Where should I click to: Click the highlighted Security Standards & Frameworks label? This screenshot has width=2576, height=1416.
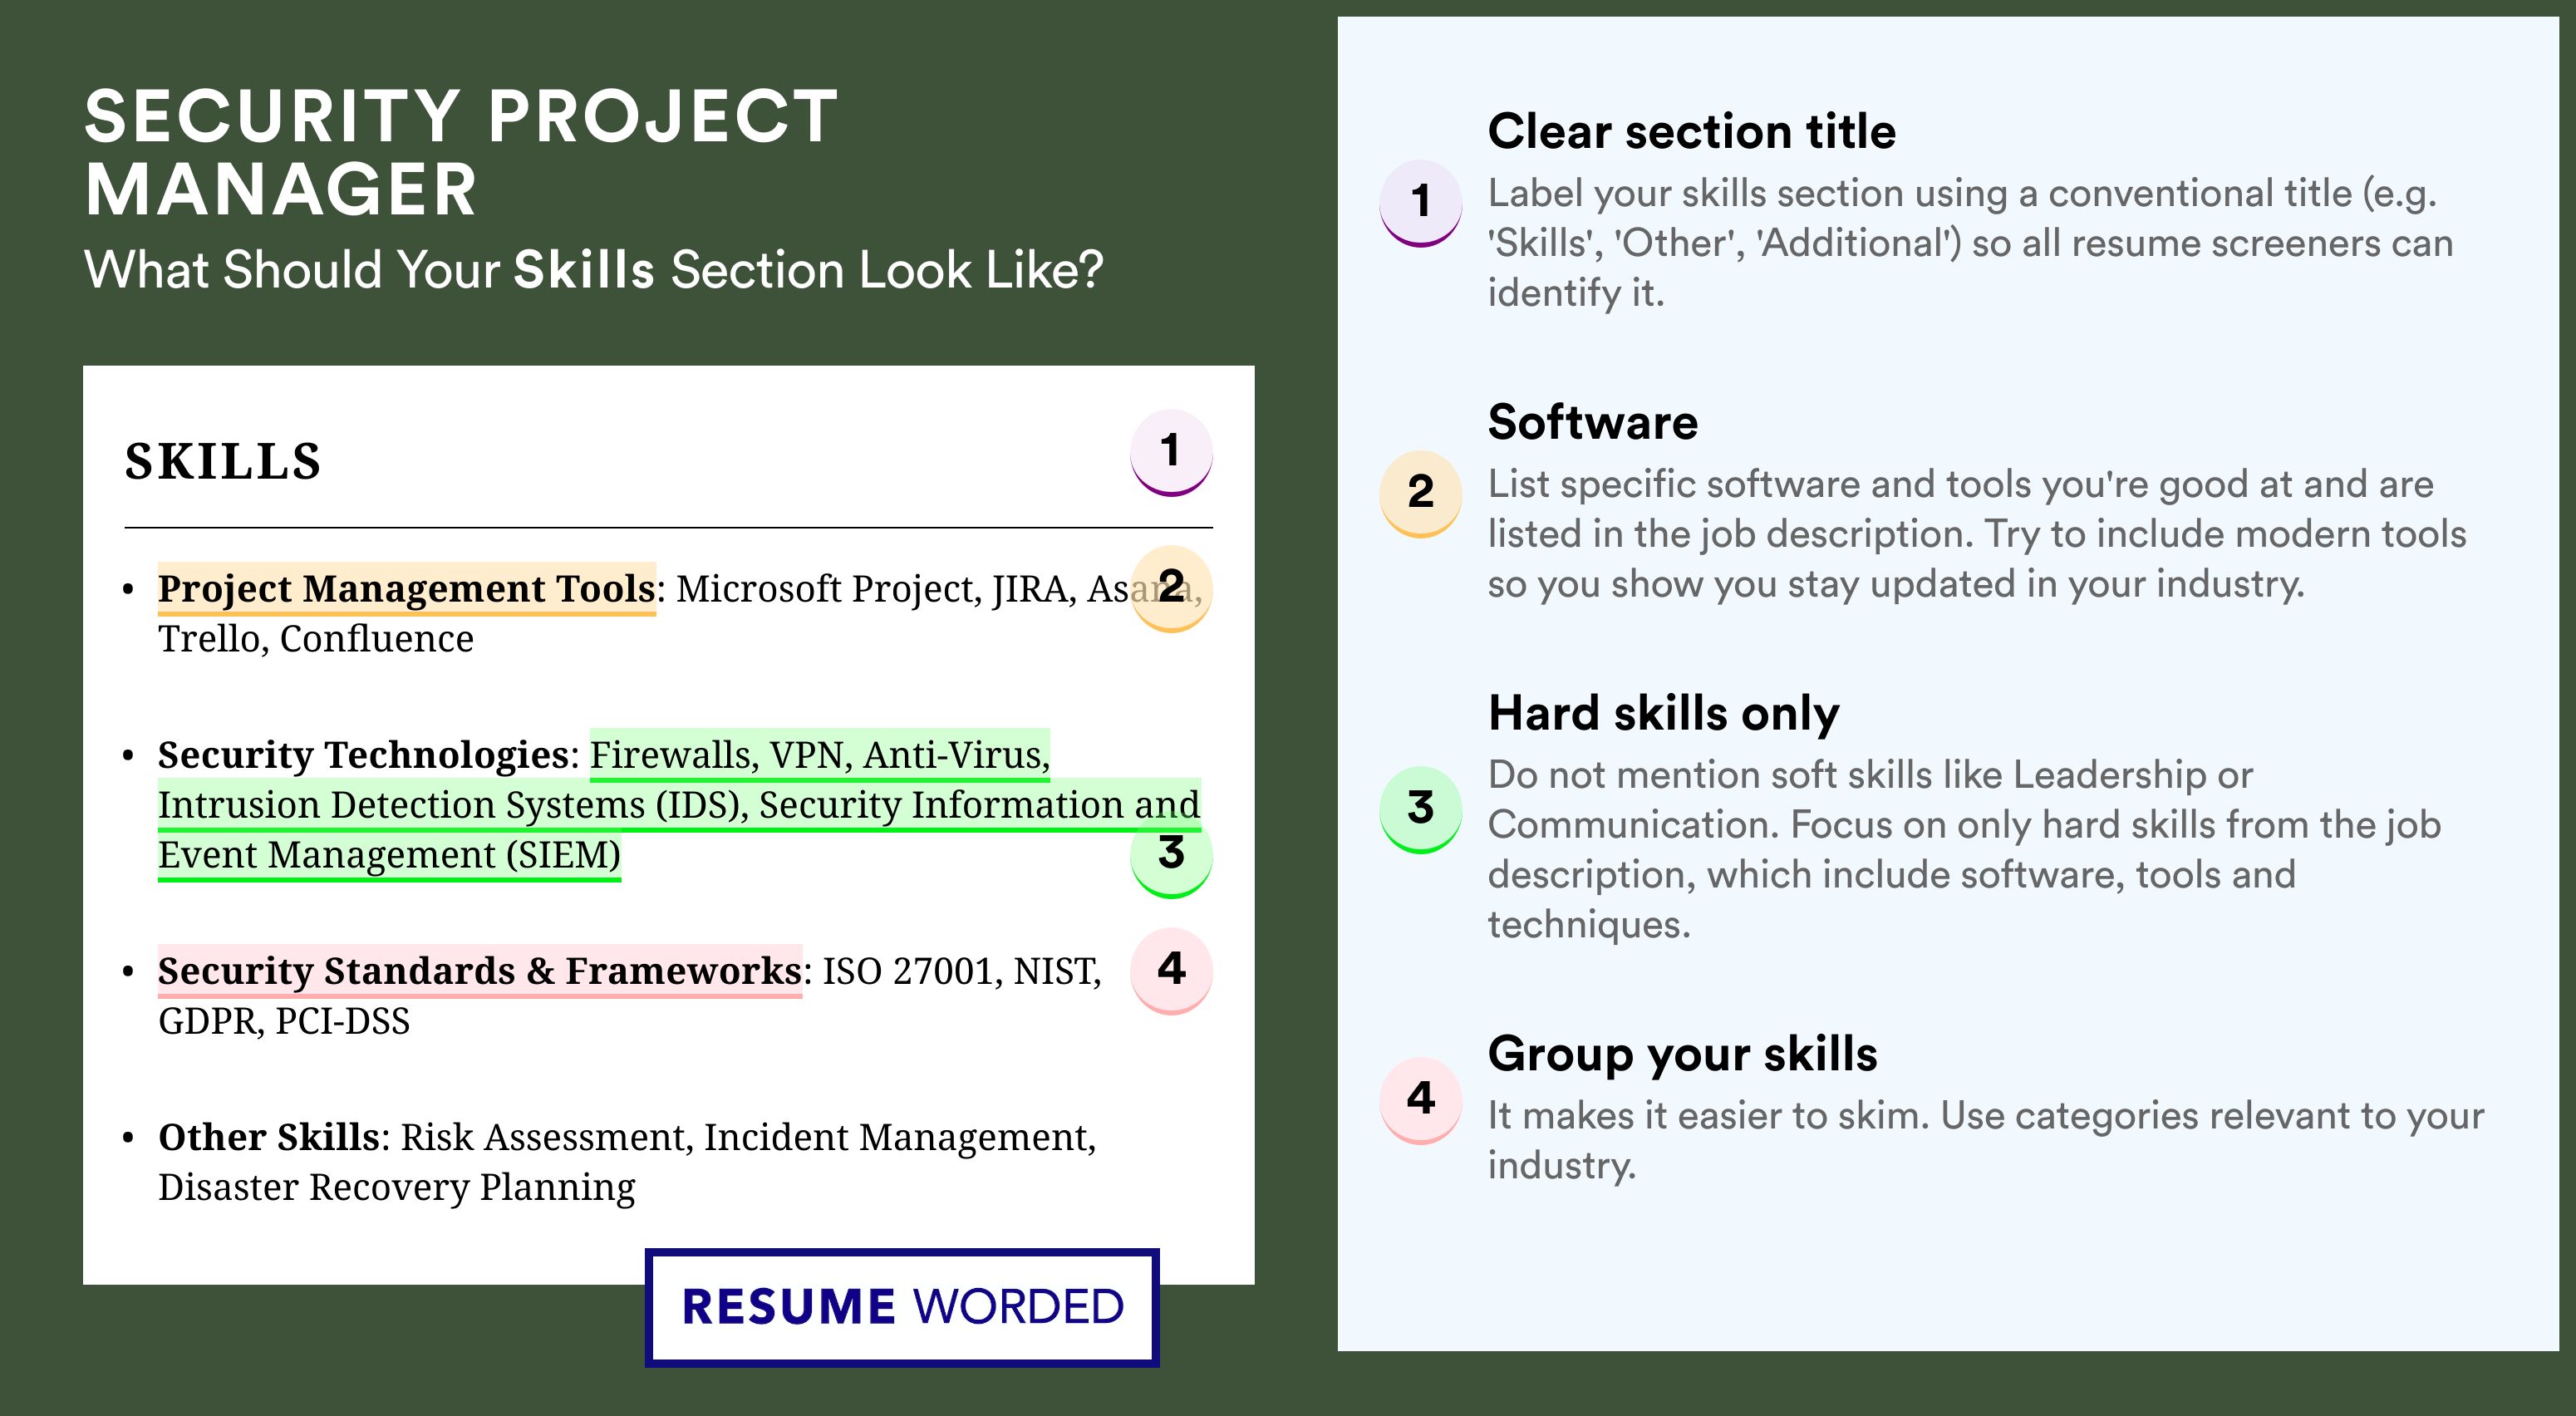479,971
